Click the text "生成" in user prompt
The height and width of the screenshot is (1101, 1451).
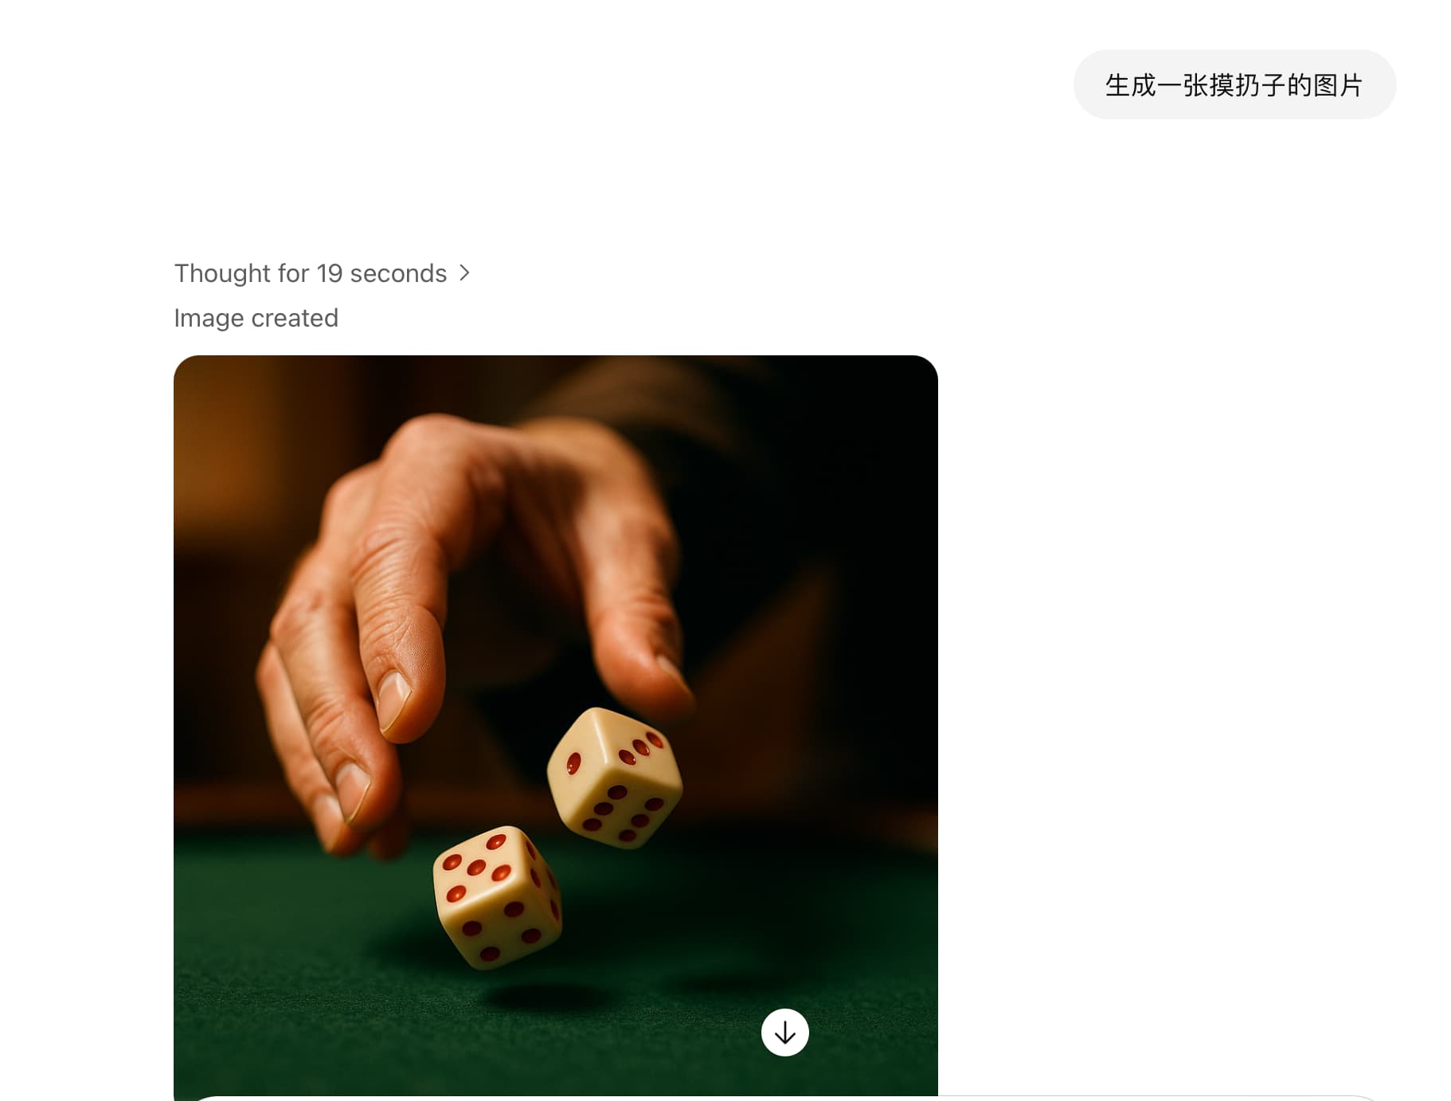[x=1131, y=85]
